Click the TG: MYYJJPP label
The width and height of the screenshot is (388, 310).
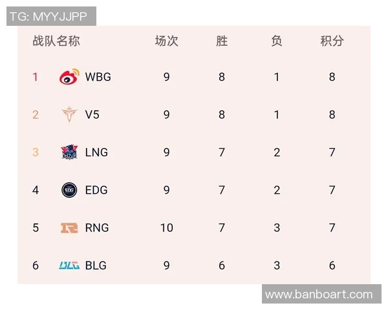click(50, 16)
